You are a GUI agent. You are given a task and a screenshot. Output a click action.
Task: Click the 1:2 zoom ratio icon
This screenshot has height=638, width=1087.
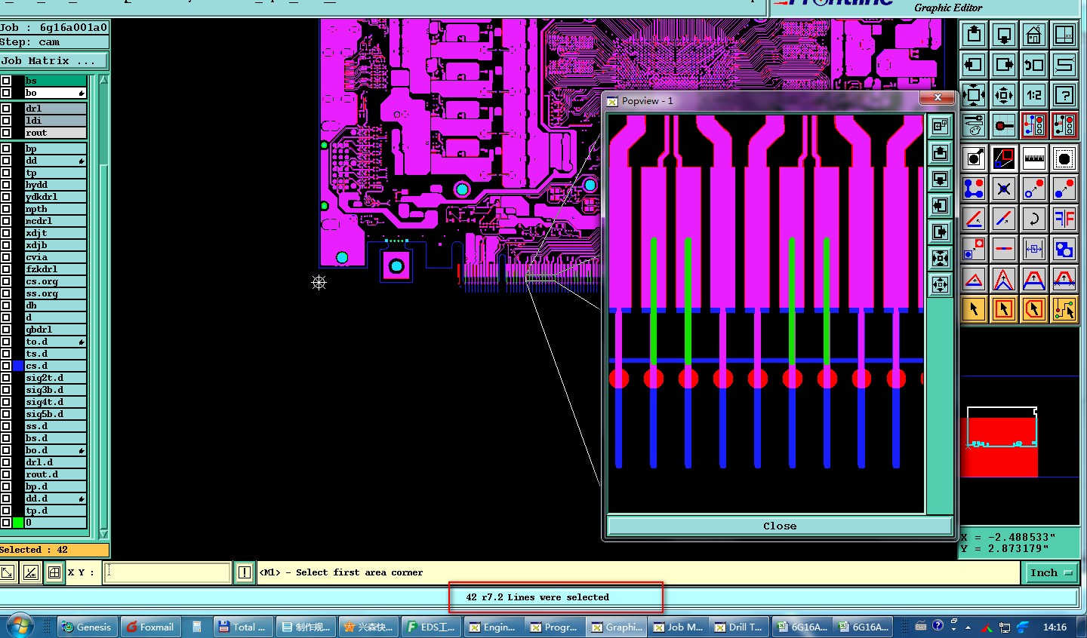[1034, 95]
